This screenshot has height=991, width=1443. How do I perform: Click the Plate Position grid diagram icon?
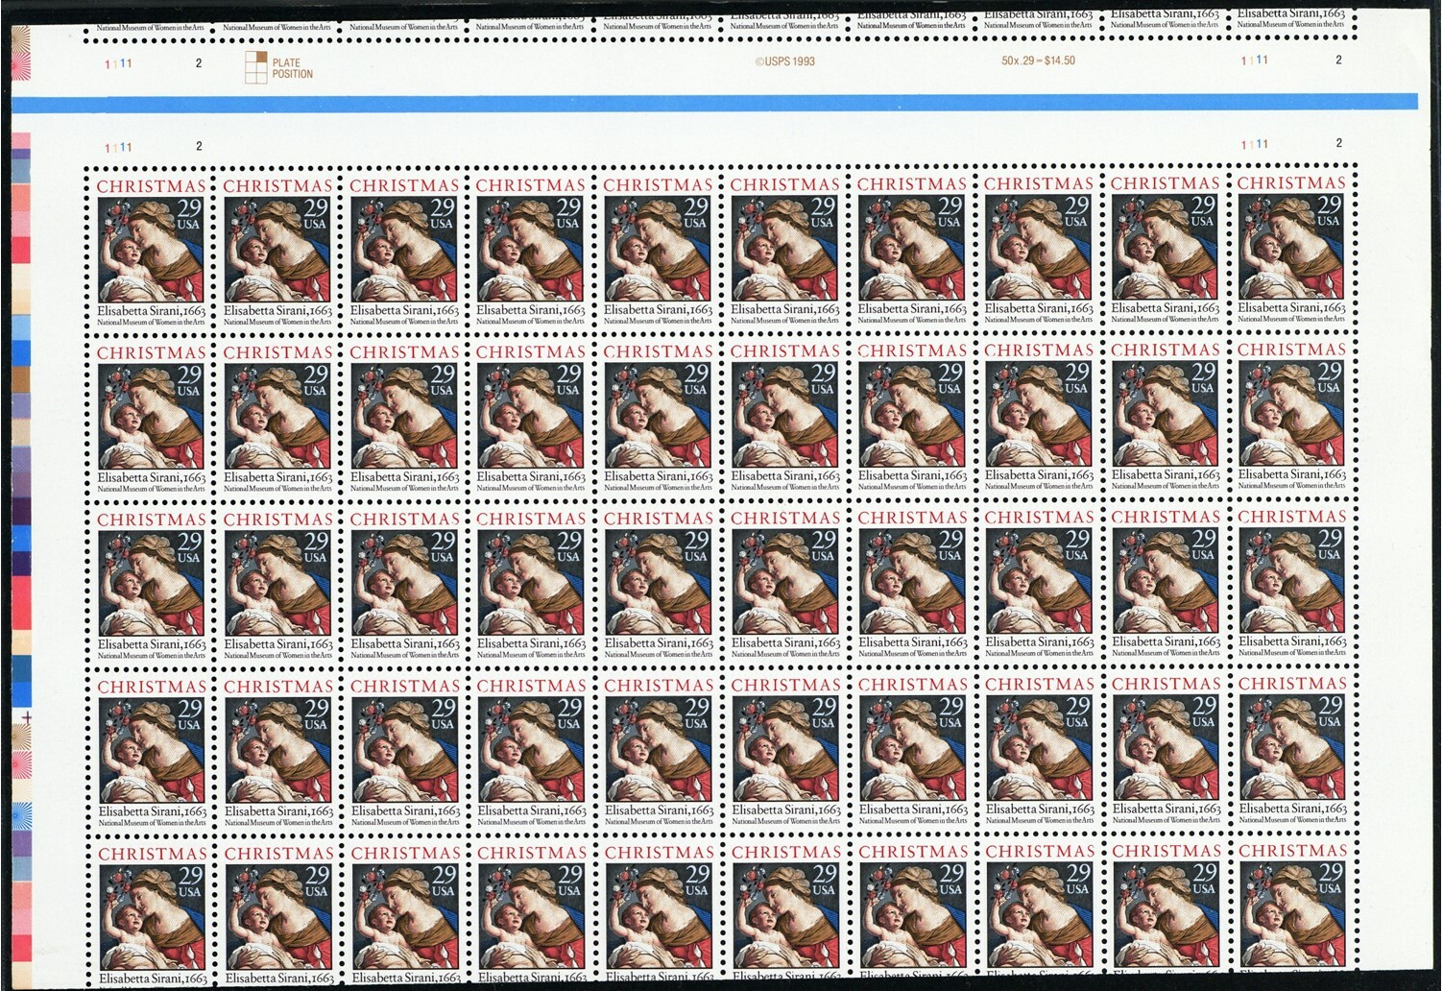[x=254, y=67]
